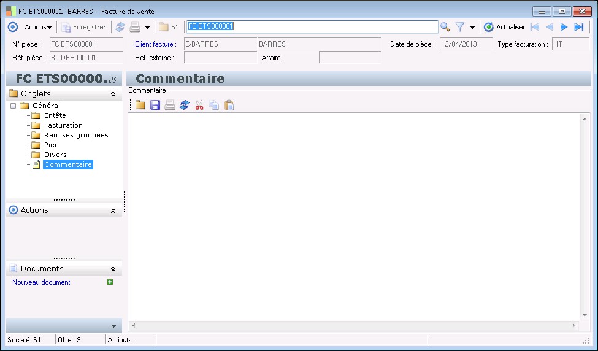Click inside the Commentaire text area
598x351 pixels.
[354, 217]
